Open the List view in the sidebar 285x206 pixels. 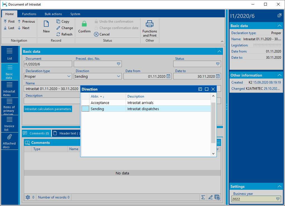pos(9,54)
